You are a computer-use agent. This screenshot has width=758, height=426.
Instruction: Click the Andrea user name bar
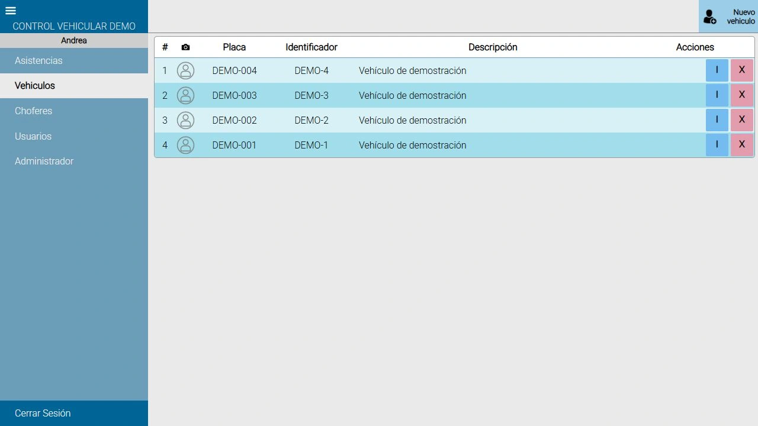click(x=74, y=40)
